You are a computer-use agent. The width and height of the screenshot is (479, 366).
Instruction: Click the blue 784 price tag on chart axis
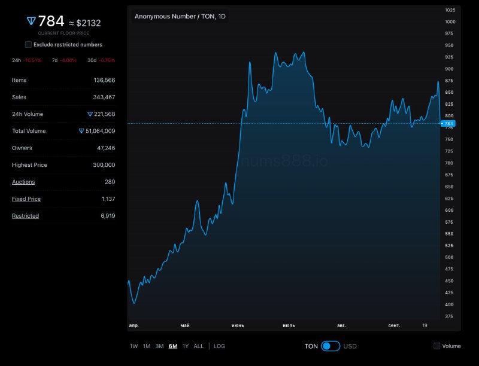pos(448,124)
